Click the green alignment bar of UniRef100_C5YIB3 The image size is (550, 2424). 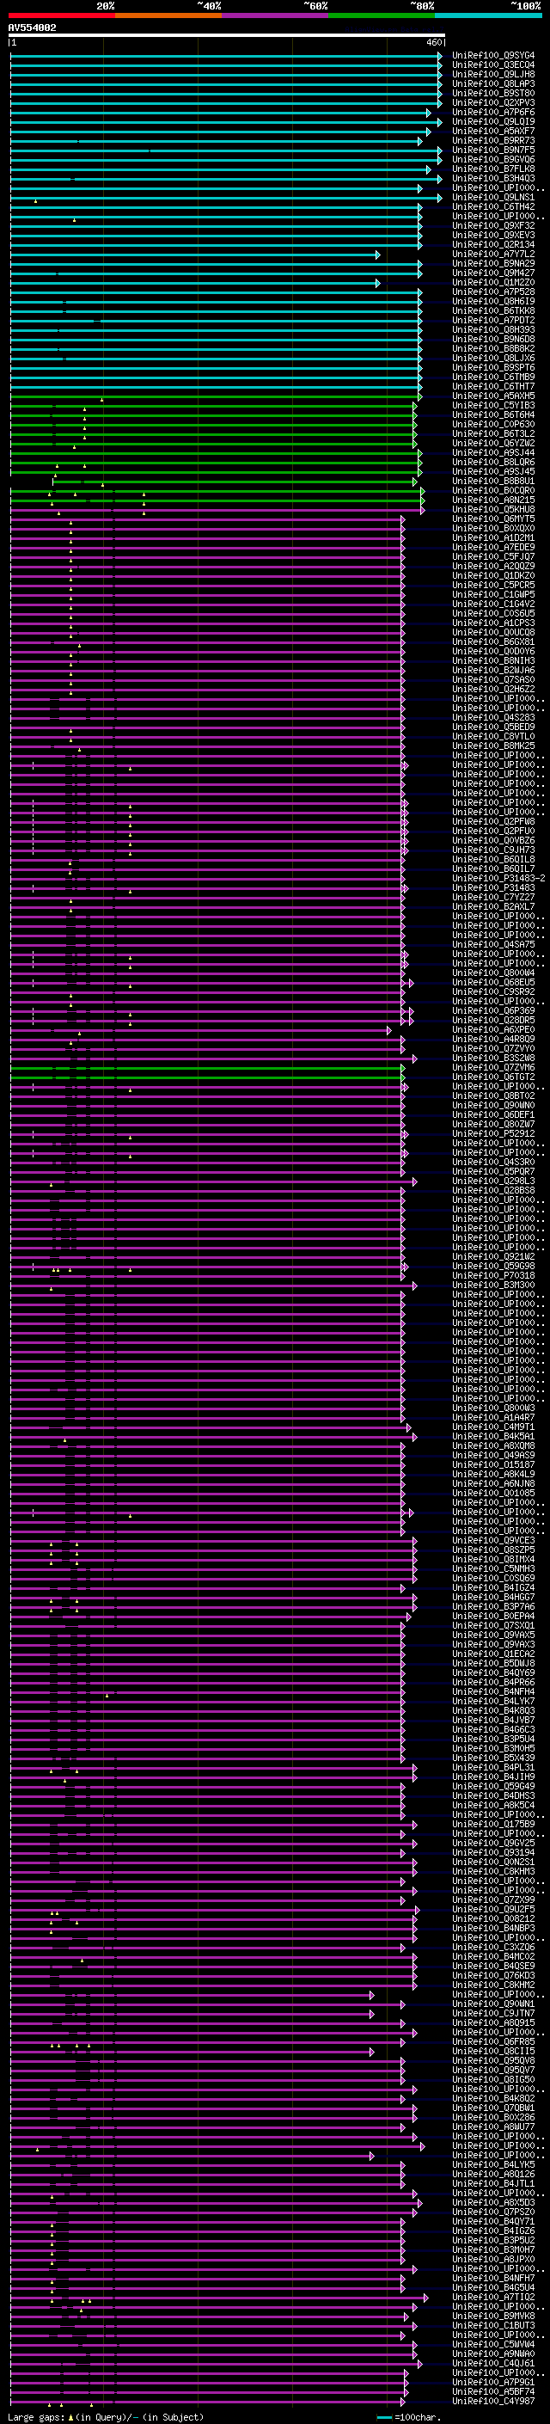click(x=212, y=407)
